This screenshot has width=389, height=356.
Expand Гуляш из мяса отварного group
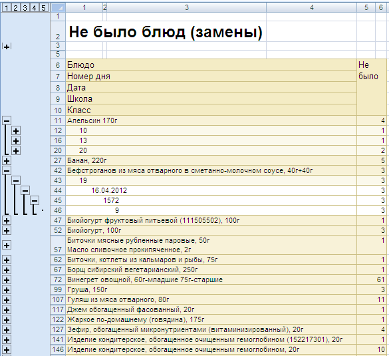pos(7,300)
